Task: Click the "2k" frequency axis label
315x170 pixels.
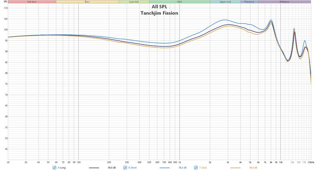Action: pos(210,162)
